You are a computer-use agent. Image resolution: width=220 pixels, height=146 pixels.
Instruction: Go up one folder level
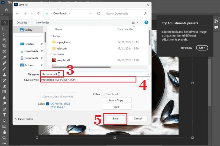click(x=39, y=13)
